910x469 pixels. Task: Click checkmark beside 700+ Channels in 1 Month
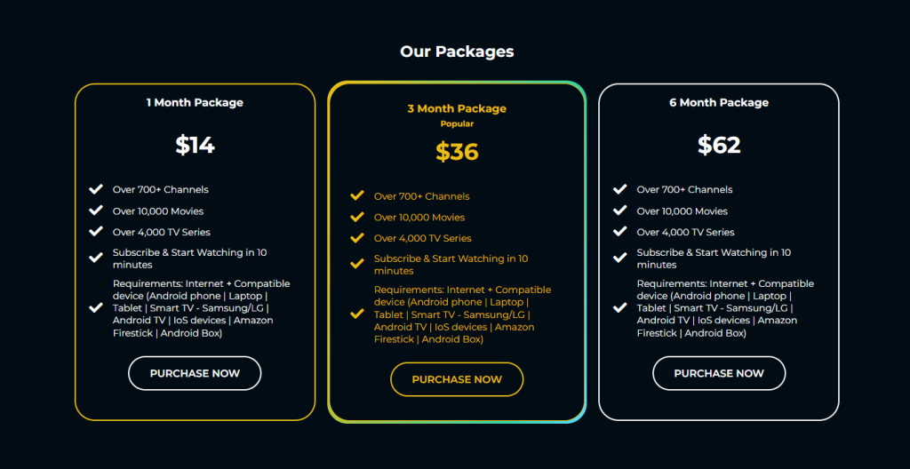click(96, 189)
